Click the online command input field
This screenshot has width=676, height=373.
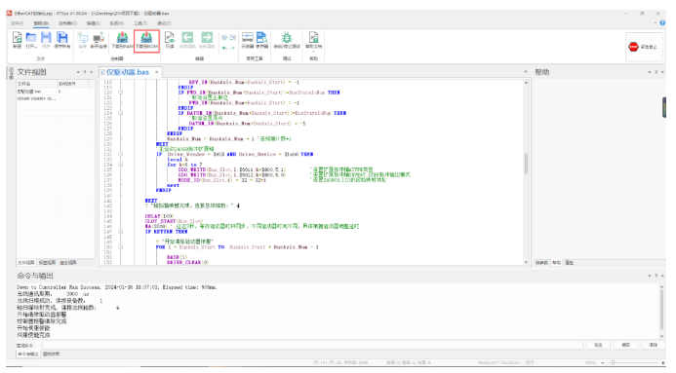(312, 345)
